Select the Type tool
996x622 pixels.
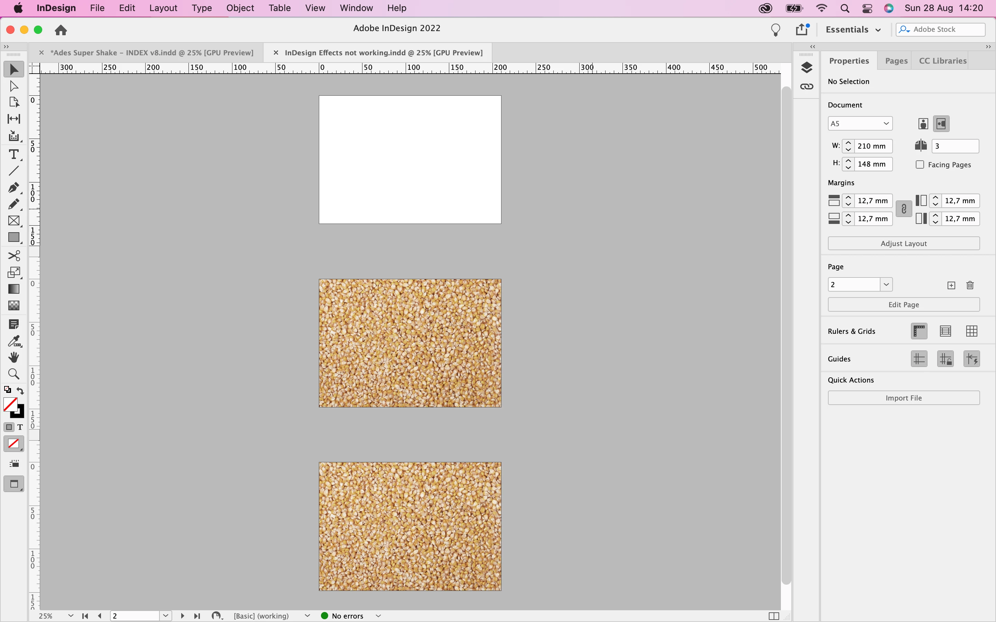[x=13, y=154]
